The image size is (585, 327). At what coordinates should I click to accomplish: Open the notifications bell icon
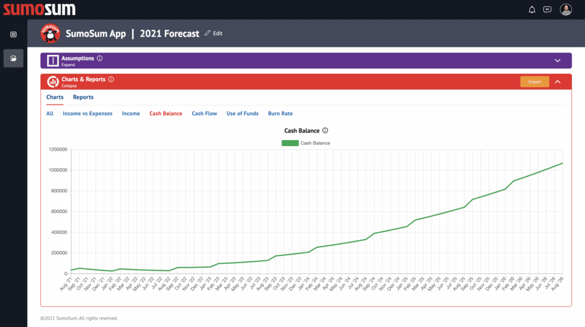pyautogui.click(x=532, y=9)
